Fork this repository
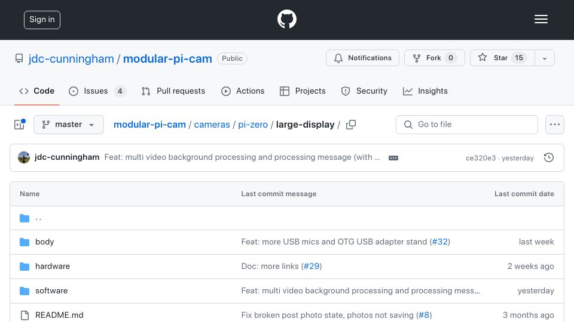The image size is (574, 322). (434, 58)
